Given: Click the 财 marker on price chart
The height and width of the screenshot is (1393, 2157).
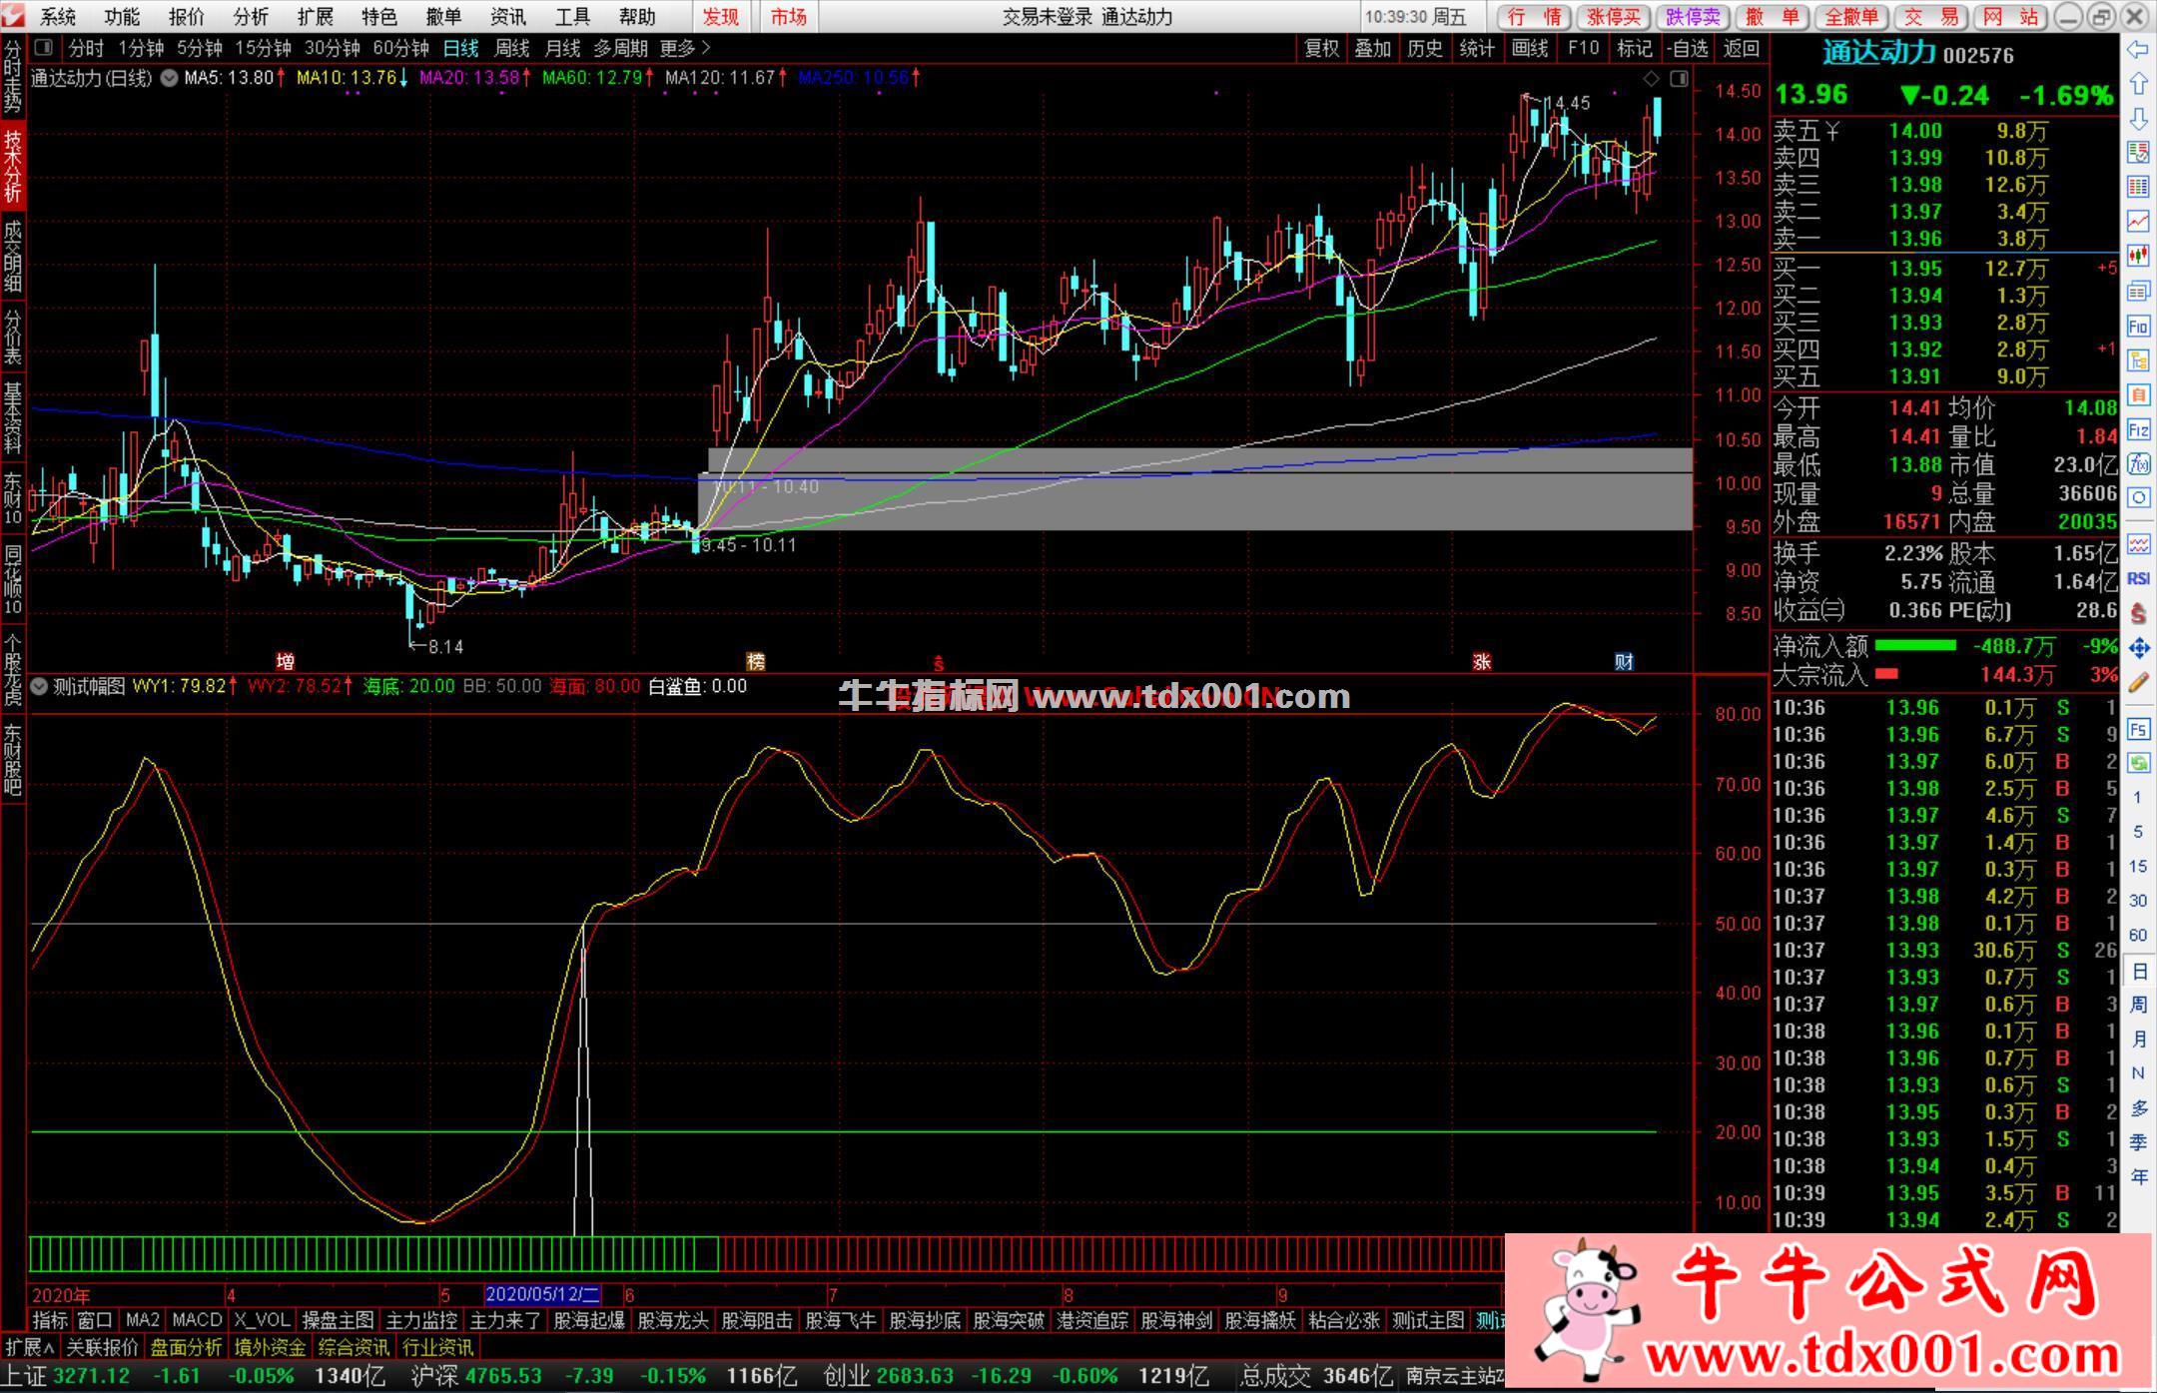Looking at the screenshot, I should click(x=1625, y=662).
